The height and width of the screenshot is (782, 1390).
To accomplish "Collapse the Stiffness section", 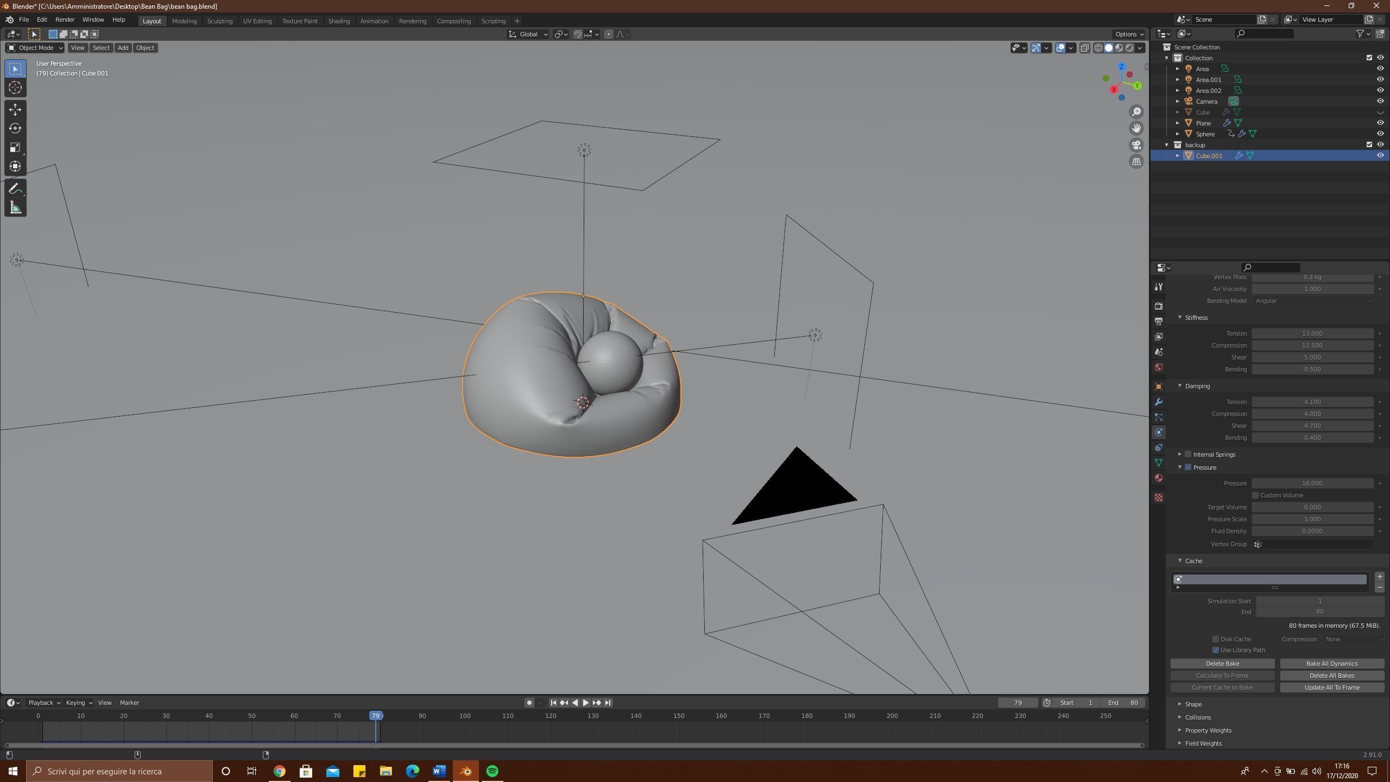I will pos(1196,318).
